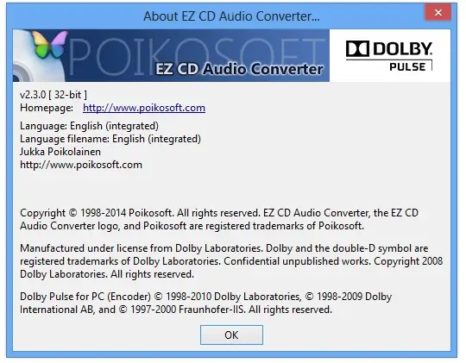
Task: Click the DOLBY wordmark text
Action: pos(402,49)
